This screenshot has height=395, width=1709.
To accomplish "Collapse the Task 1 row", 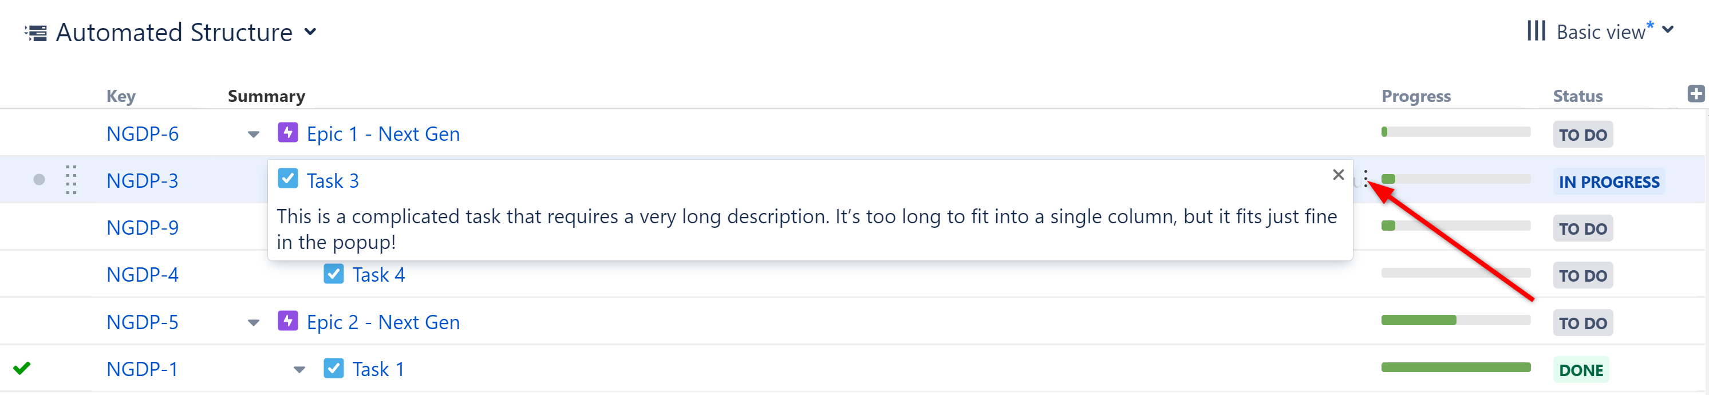I will coord(299,369).
